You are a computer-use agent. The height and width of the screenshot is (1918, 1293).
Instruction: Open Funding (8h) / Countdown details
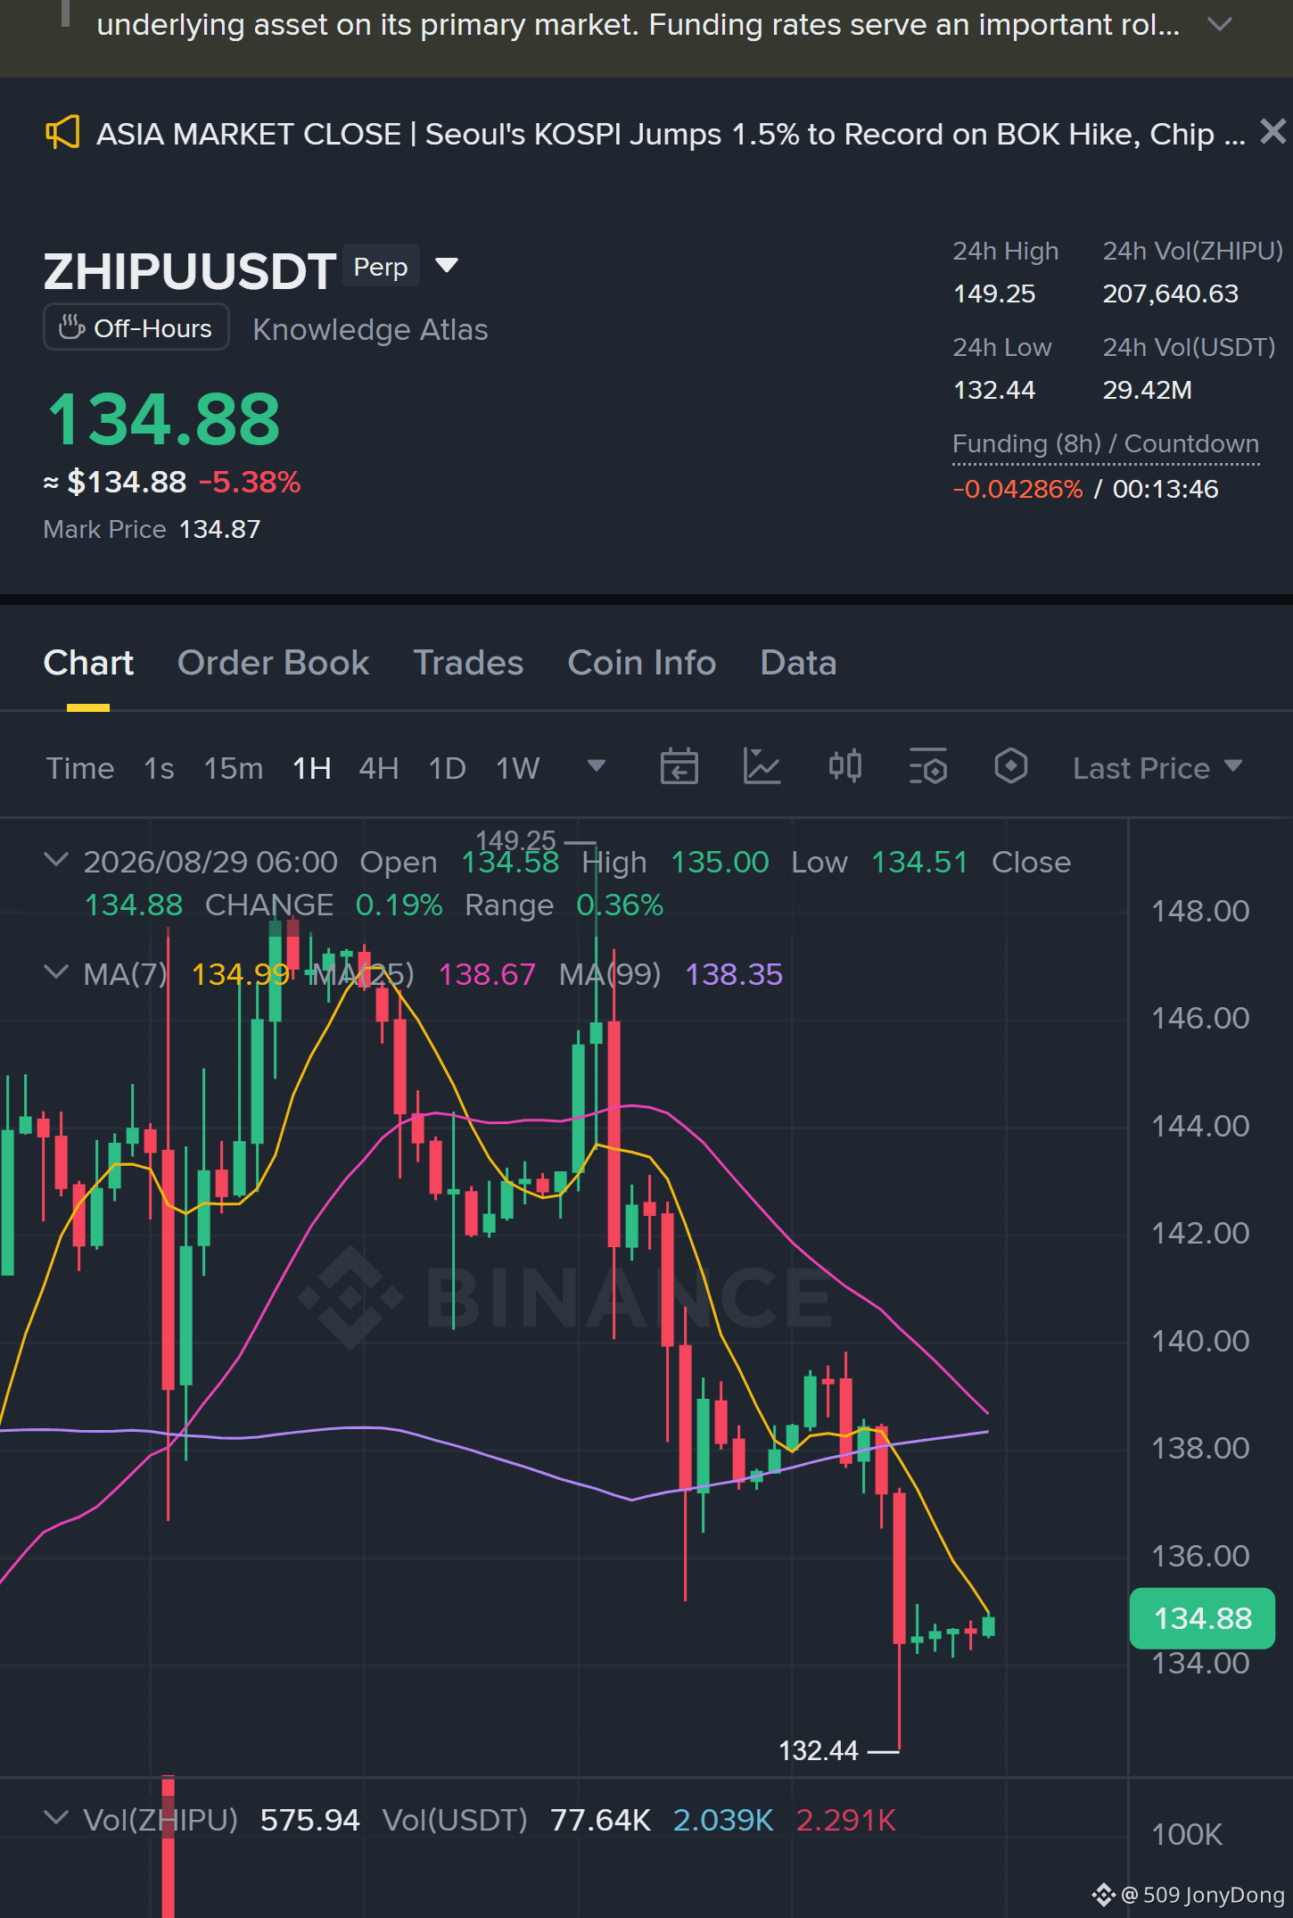[x=1106, y=443]
